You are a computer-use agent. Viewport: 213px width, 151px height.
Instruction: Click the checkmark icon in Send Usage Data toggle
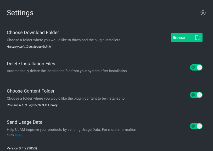coord(193,126)
